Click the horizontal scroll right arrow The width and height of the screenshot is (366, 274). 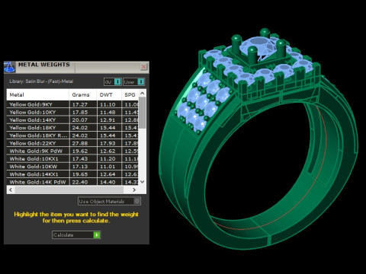point(134,190)
